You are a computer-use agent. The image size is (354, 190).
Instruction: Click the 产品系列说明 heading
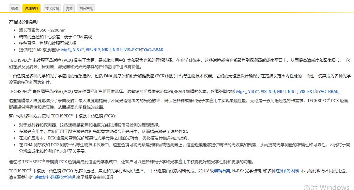coord(23,22)
